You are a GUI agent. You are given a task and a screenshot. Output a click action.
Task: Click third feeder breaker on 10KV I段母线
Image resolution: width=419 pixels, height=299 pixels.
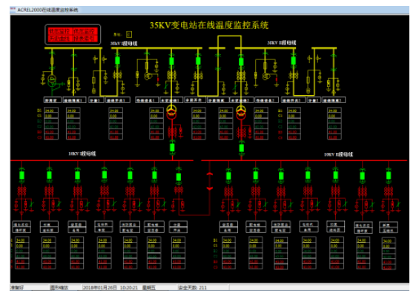point(77,175)
